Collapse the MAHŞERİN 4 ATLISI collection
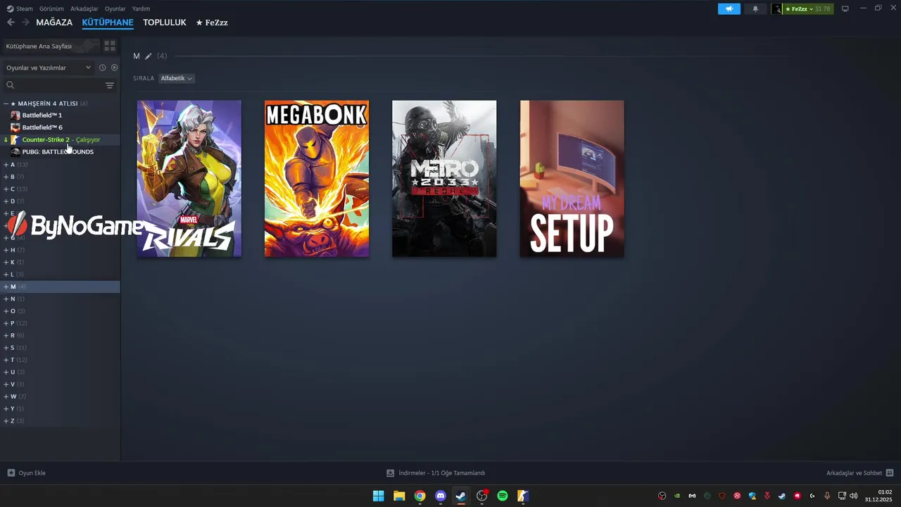The height and width of the screenshot is (507, 901). pos(6,104)
